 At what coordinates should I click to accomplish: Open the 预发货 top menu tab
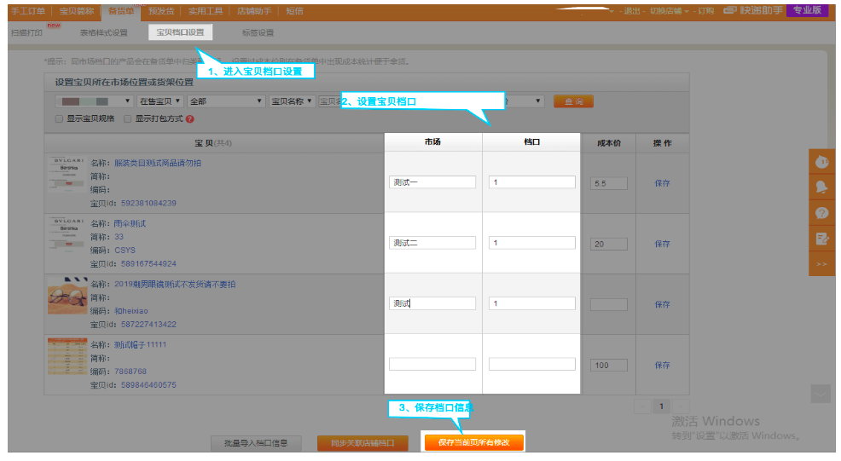162,10
